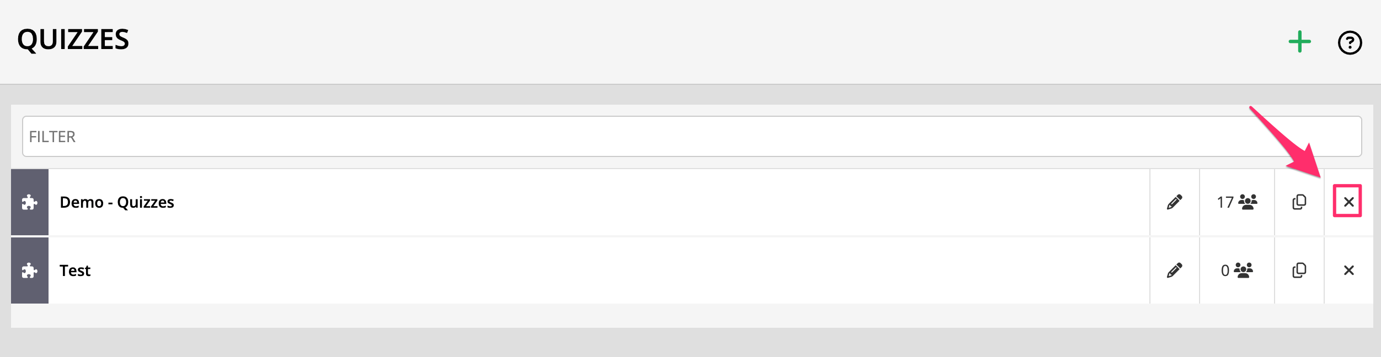
Task: Open the Test quiz title
Action: click(x=75, y=271)
